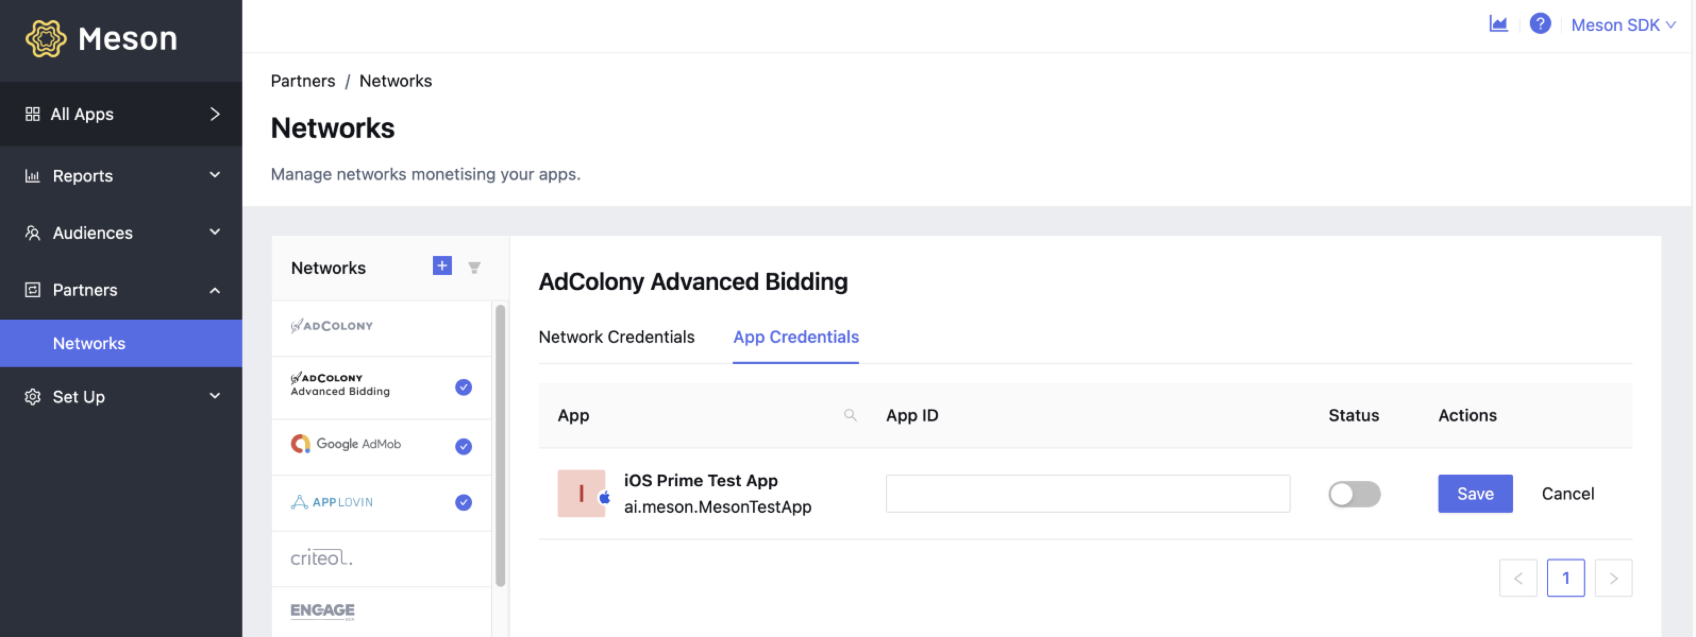Go to Partners breadcrumb link
The height and width of the screenshot is (637, 1696).
click(x=303, y=82)
